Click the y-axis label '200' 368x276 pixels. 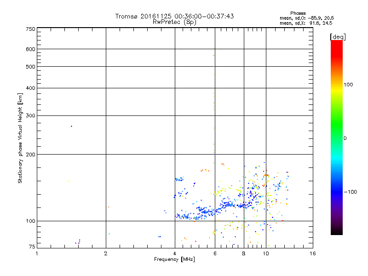coord(30,155)
